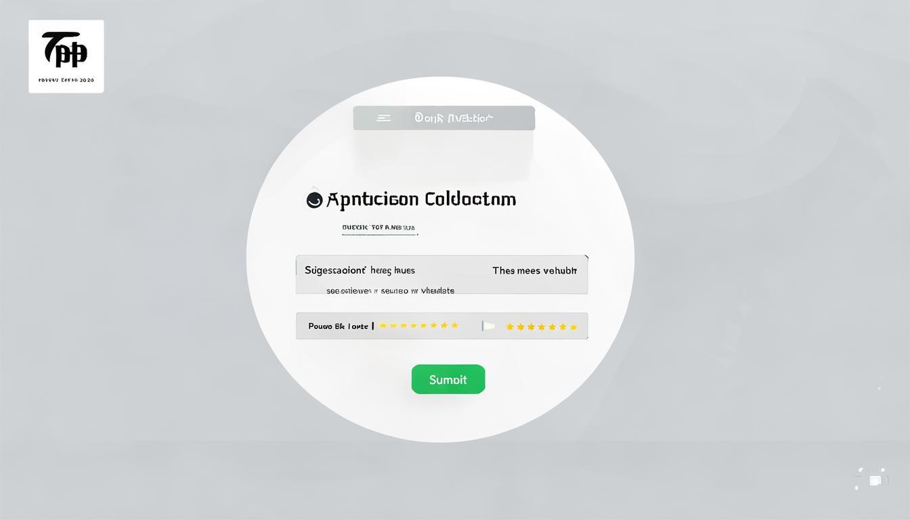Select the middle star in right rating row
Viewport: 910px width, 520px height.
[542, 327]
